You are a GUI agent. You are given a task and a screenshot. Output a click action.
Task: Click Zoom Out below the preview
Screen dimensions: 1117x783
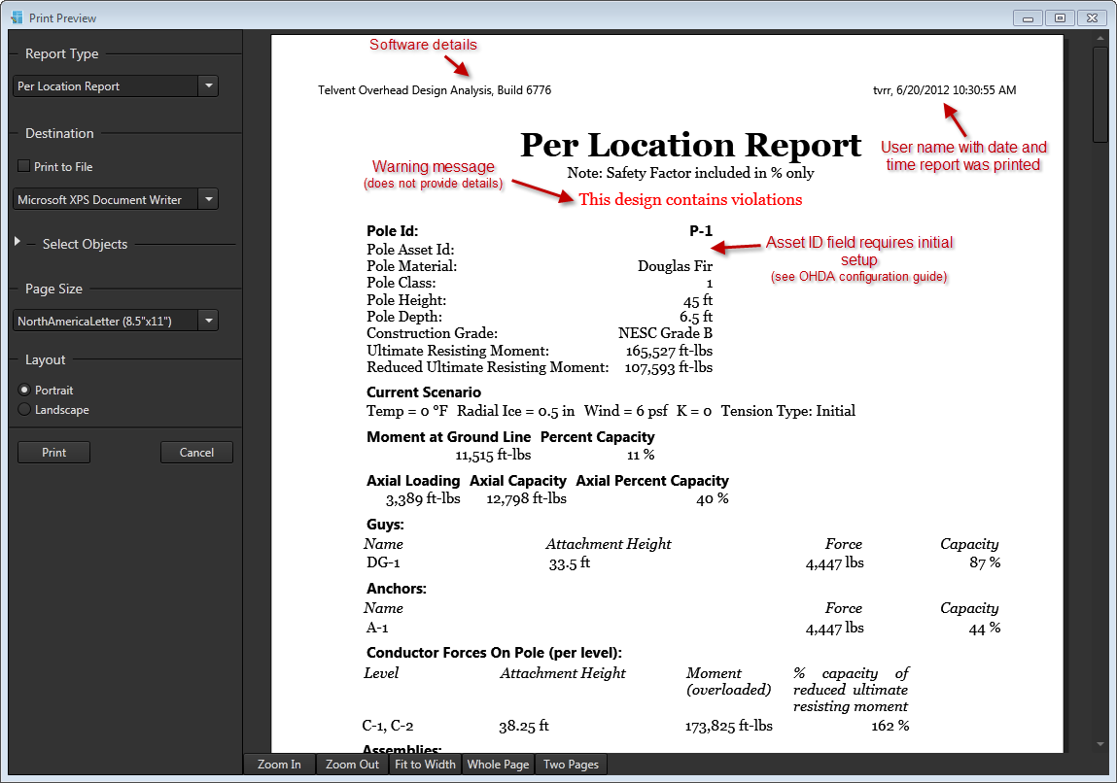[x=353, y=764]
